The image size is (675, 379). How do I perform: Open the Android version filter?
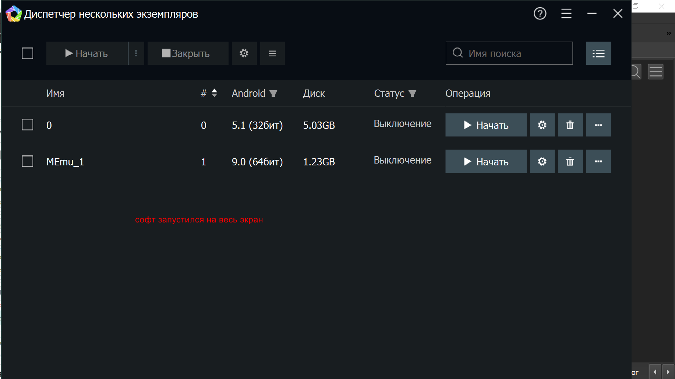[273, 94]
